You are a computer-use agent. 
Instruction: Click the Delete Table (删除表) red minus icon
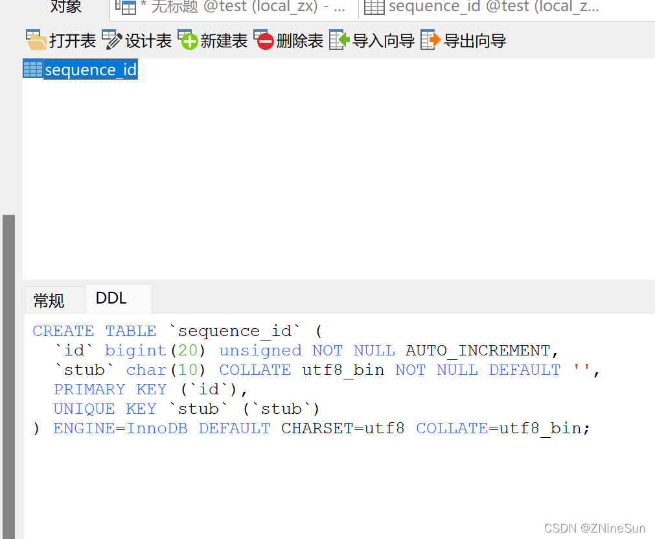click(264, 40)
